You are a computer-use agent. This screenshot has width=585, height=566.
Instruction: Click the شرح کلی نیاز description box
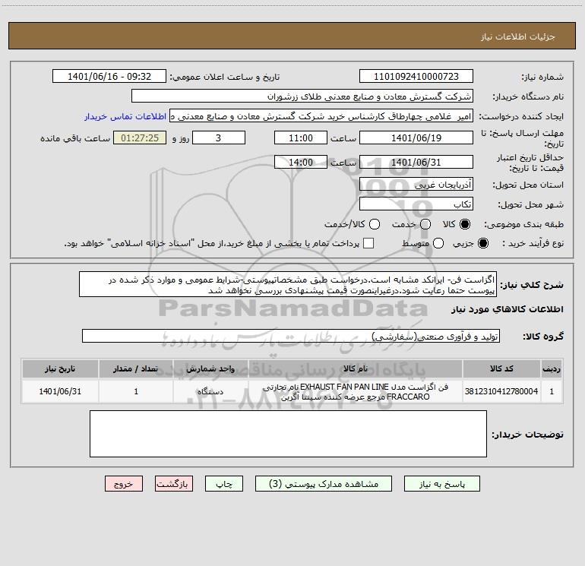point(288,285)
